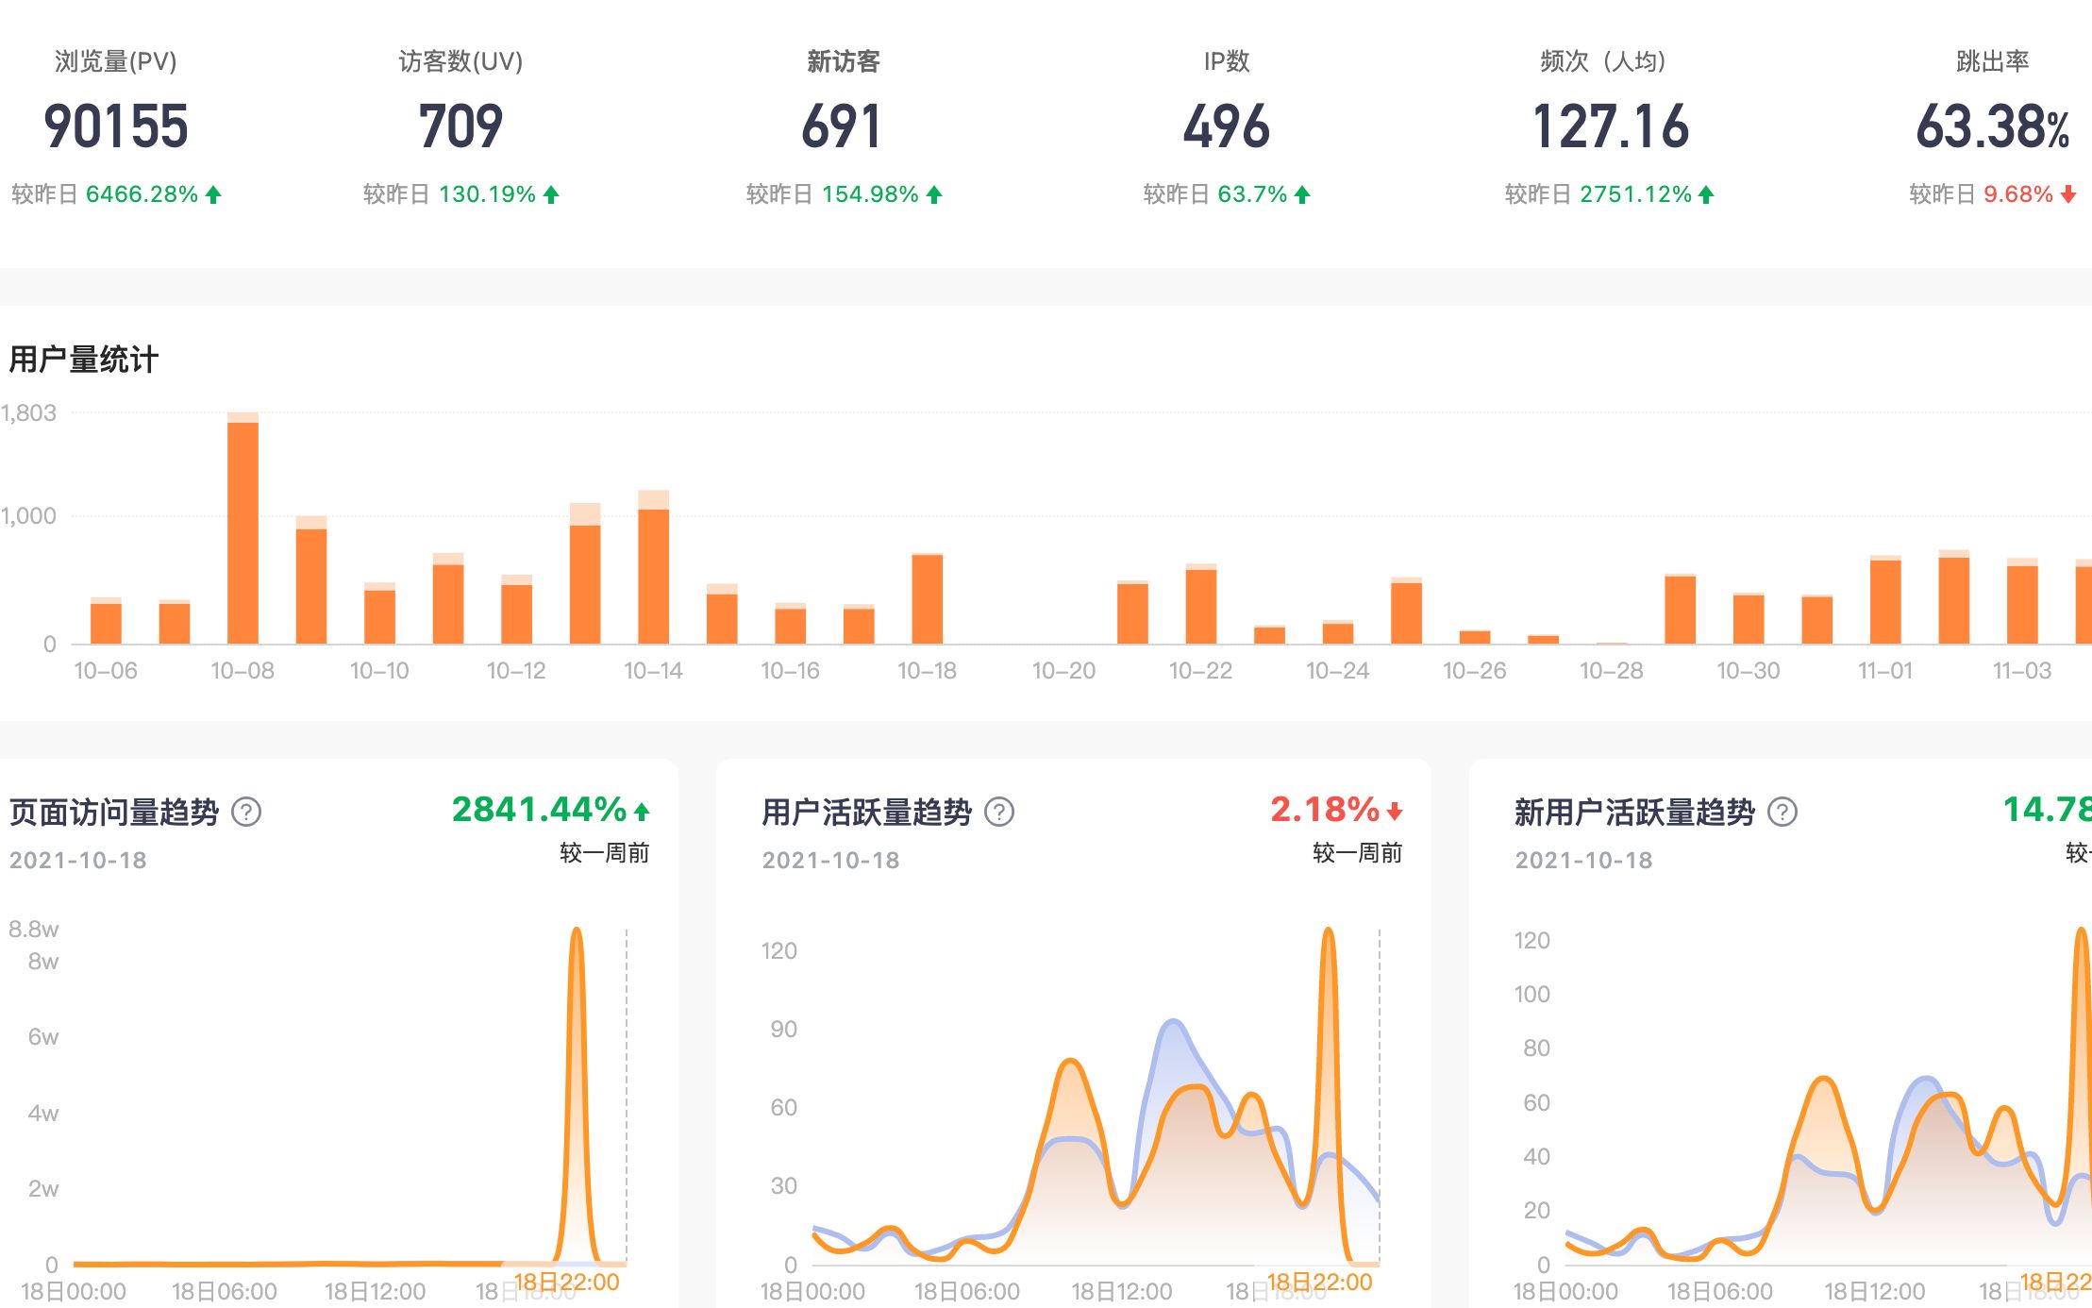Viewport: 2092px width, 1308px height.
Task: Click the 11-01 bar in user chart
Action: (x=1885, y=600)
